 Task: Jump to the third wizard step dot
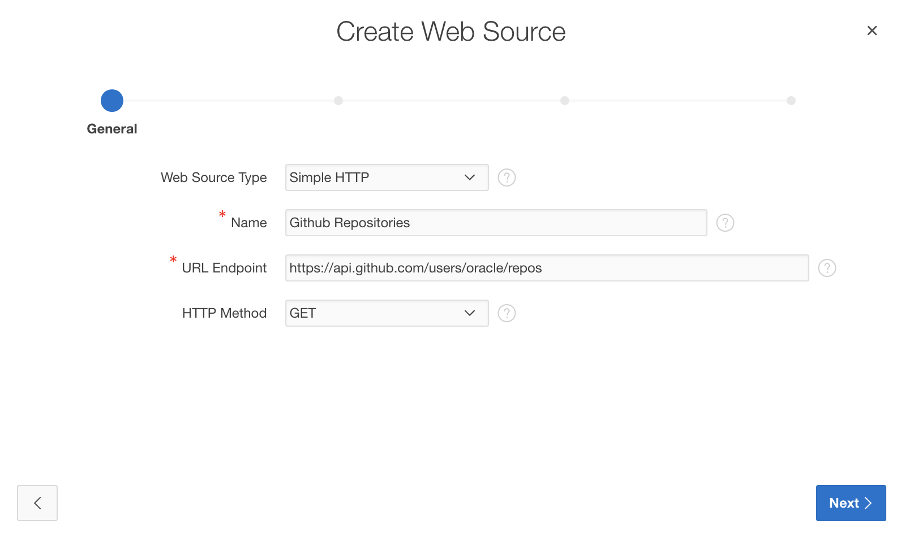point(565,101)
